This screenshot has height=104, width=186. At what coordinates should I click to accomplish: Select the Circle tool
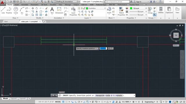click(x=16, y=10)
